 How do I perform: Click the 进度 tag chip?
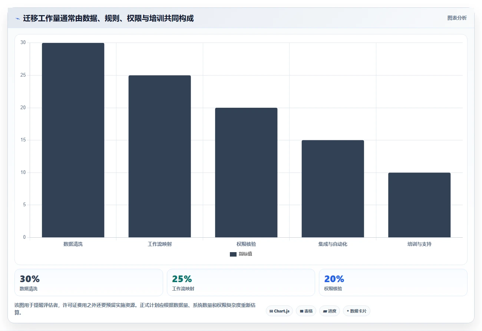[x=329, y=311]
